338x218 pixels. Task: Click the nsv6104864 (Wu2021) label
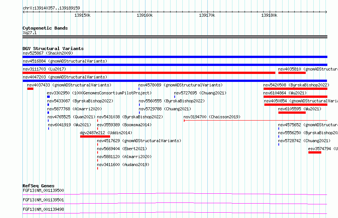tap(285, 93)
